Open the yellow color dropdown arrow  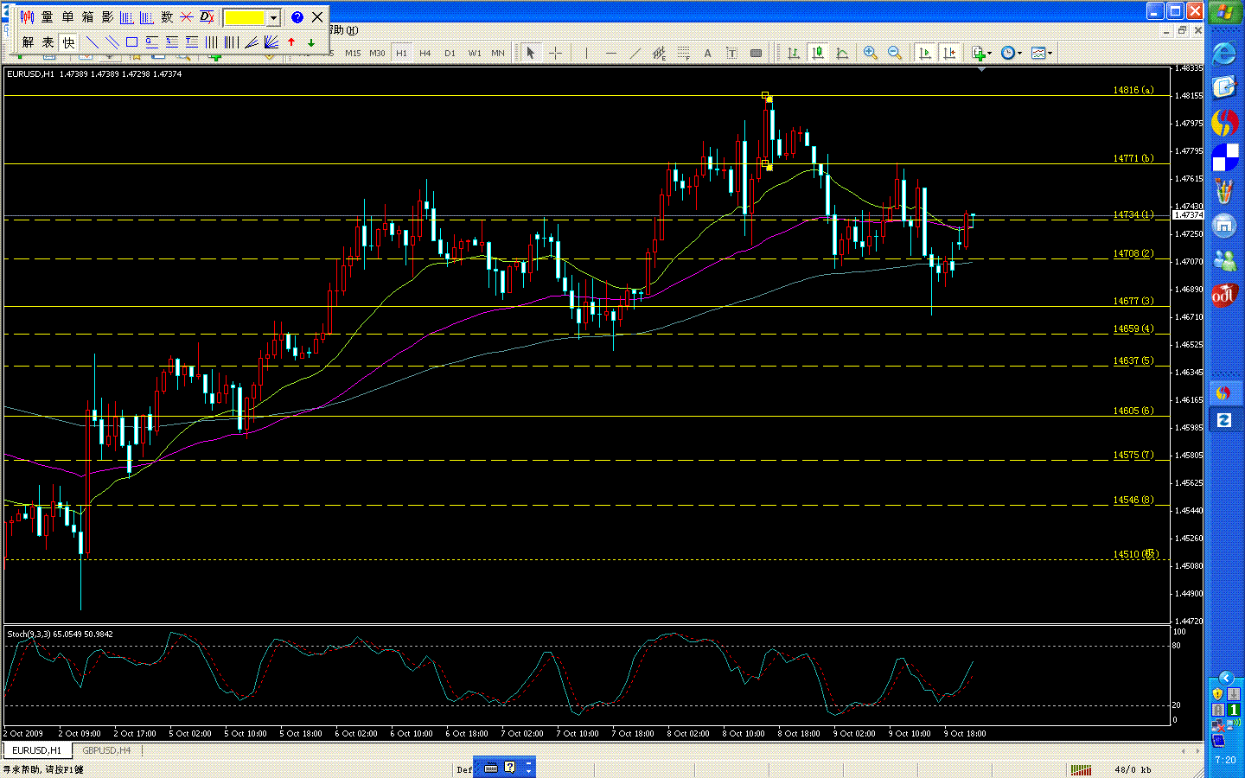point(273,17)
